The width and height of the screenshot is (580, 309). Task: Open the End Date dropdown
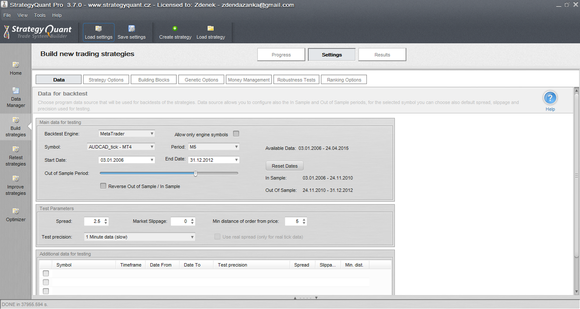tap(214, 160)
